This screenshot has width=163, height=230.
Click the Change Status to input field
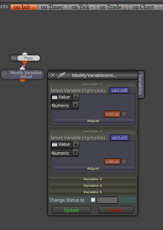pyautogui.click(x=107, y=200)
